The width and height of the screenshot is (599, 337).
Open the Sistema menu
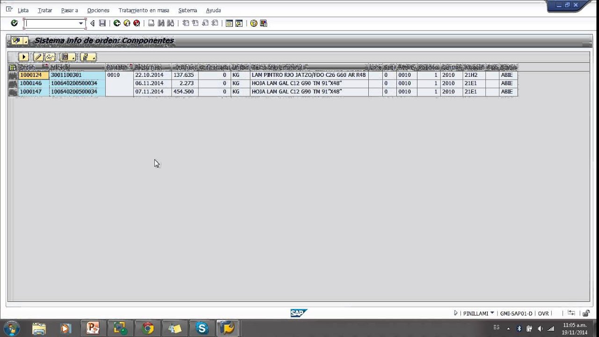coord(188,10)
